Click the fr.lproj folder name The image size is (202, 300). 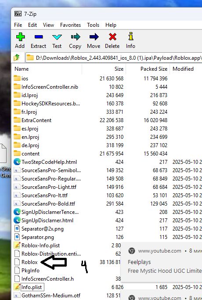coord(29,112)
